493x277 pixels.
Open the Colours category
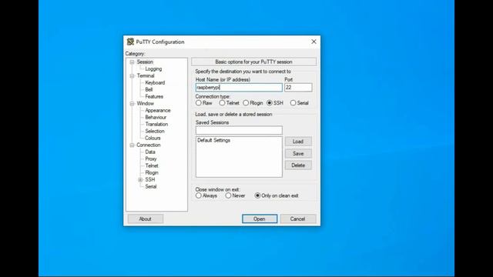[x=153, y=138]
